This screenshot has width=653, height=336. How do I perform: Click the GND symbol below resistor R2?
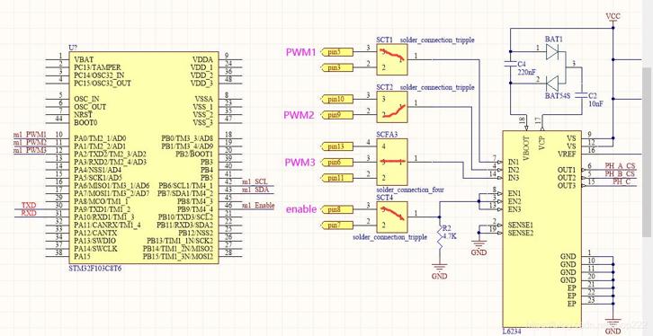coord(439,271)
